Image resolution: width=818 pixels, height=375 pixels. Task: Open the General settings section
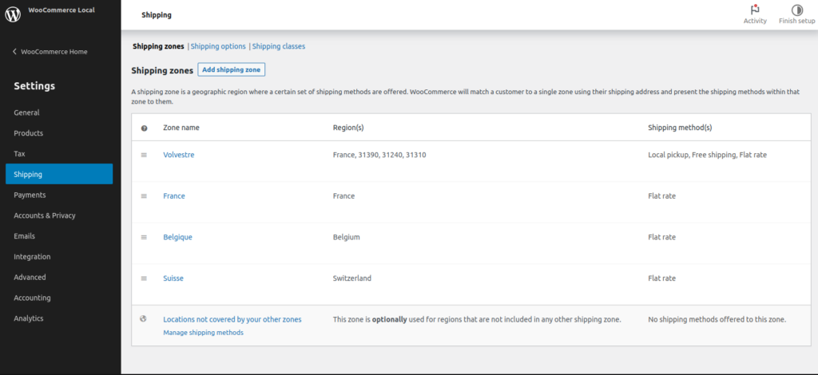tap(26, 112)
